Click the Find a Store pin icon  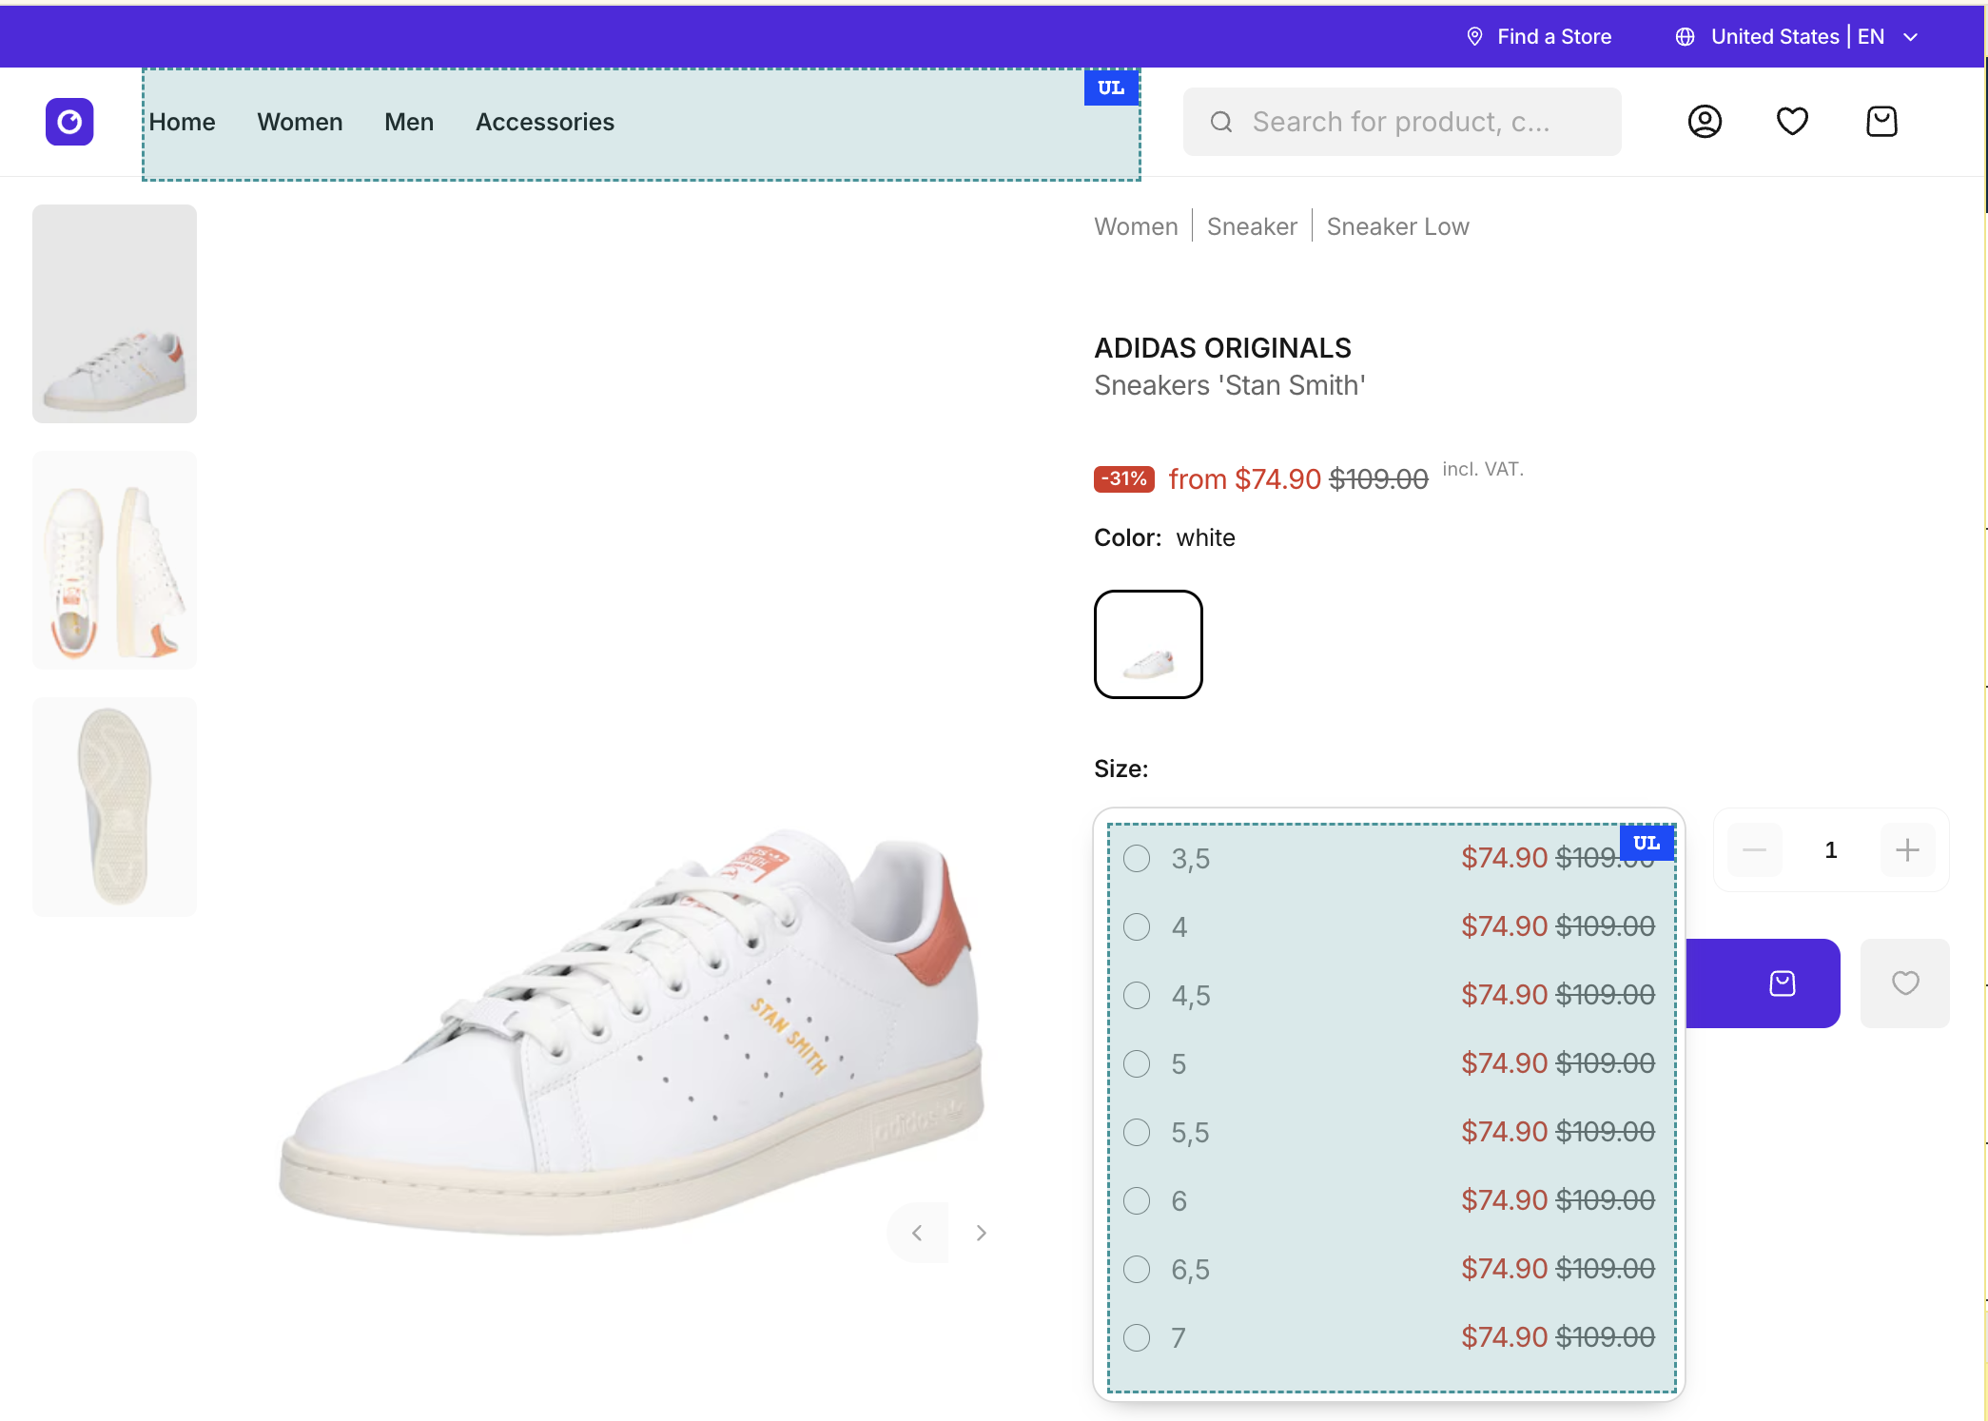click(1474, 36)
